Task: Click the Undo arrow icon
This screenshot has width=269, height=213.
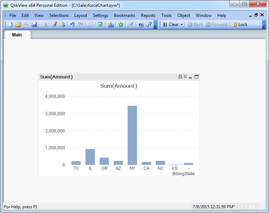Action: pos(72,24)
